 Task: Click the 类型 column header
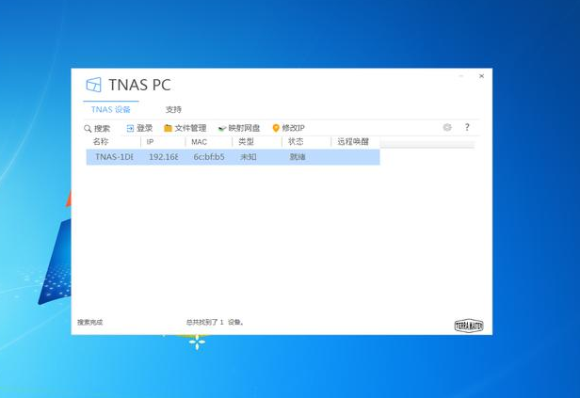coord(246,141)
